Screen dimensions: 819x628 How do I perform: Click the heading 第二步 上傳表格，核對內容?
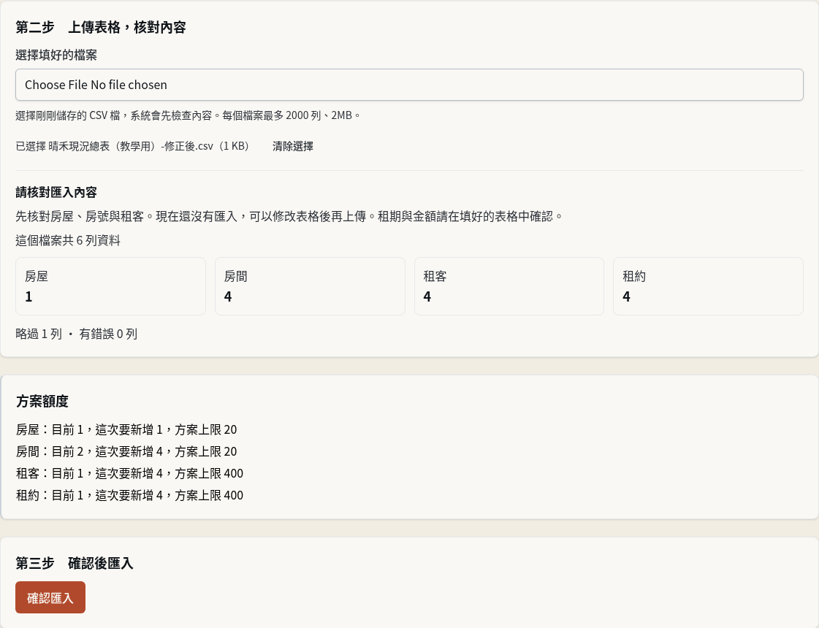click(101, 27)
